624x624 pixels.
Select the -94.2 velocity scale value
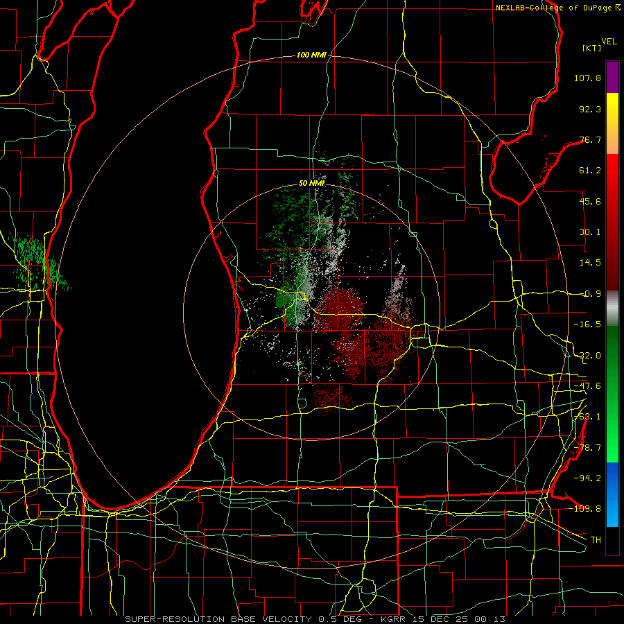click(587, 478)
